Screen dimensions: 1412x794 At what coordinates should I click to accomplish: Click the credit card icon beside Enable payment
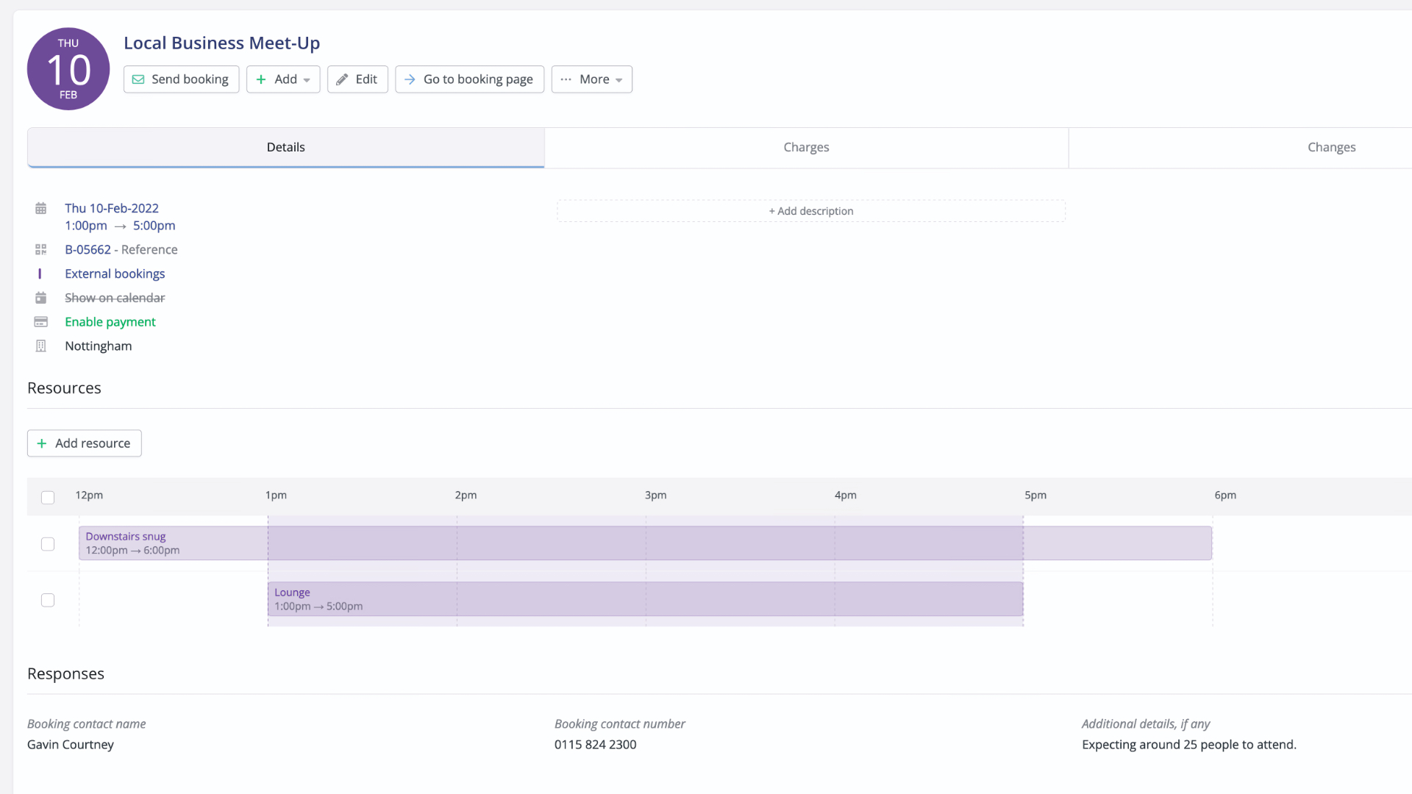[41, 322]
